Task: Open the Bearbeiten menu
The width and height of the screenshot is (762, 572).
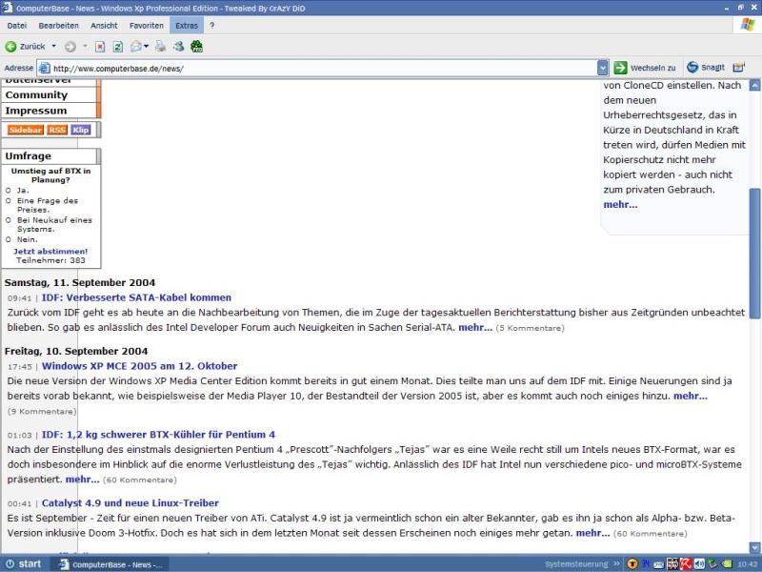Action: click(x=58, y=26)
